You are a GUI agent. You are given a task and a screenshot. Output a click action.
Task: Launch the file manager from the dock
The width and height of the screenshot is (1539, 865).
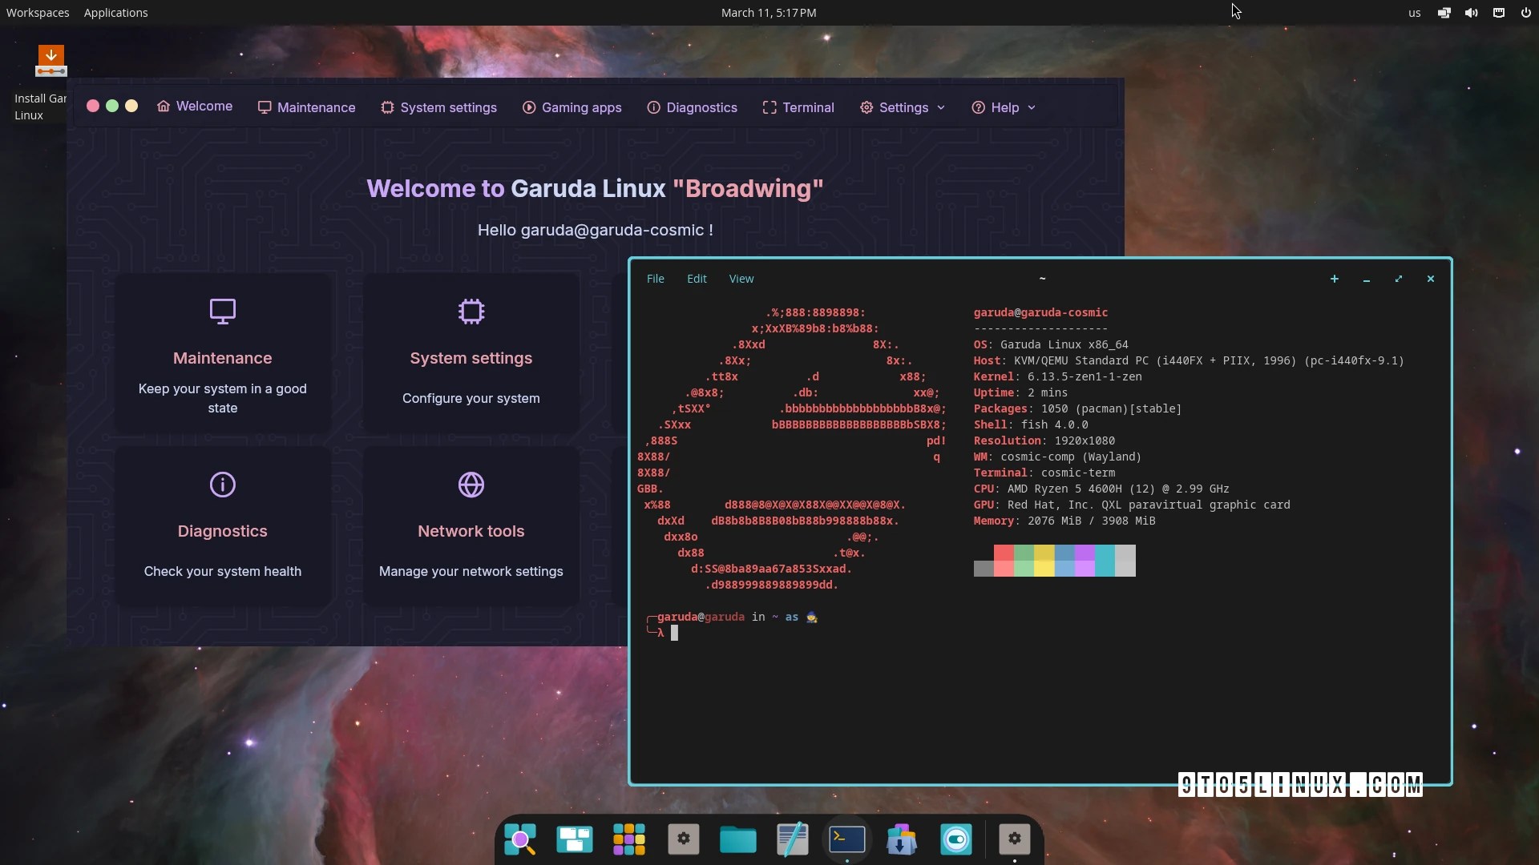click(737, 839)
